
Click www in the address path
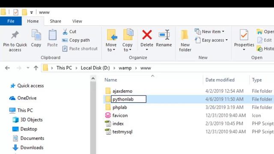(146, 68)
